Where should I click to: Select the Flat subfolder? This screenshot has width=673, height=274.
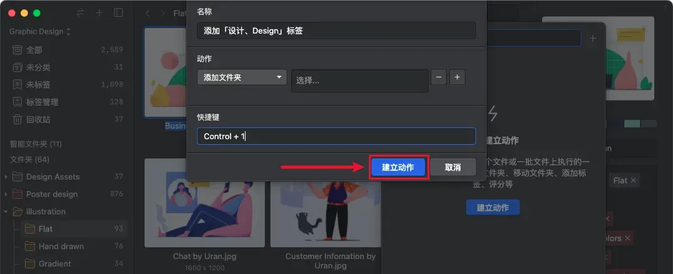(74, 229)
